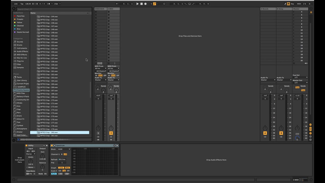Open A Reverb Audio To dropdown
325x183 pixels.
click(268, 80)
